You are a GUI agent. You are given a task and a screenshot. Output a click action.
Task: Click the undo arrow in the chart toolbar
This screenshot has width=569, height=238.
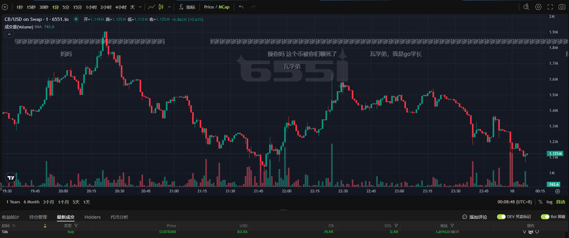[x=241, y=7]
